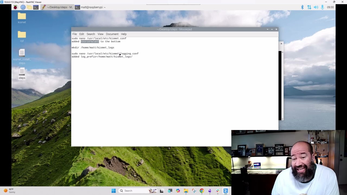Open the purple Obsidian taskbar icon
The width and height of the screenshot is (347, 195).
click(210, 191)
